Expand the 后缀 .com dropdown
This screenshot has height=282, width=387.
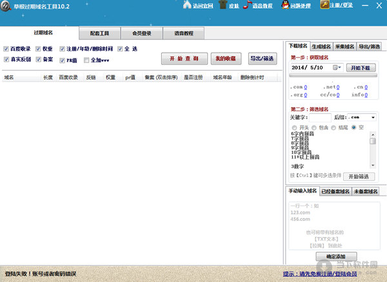click(372, 117)
